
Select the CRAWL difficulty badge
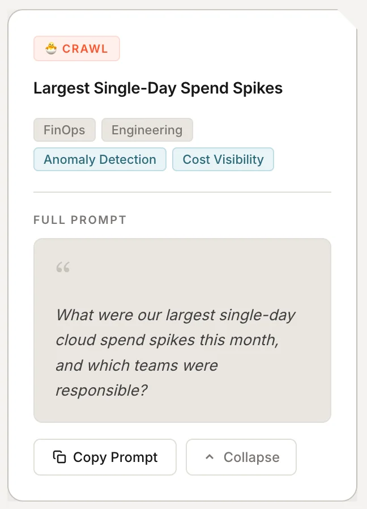76,48
